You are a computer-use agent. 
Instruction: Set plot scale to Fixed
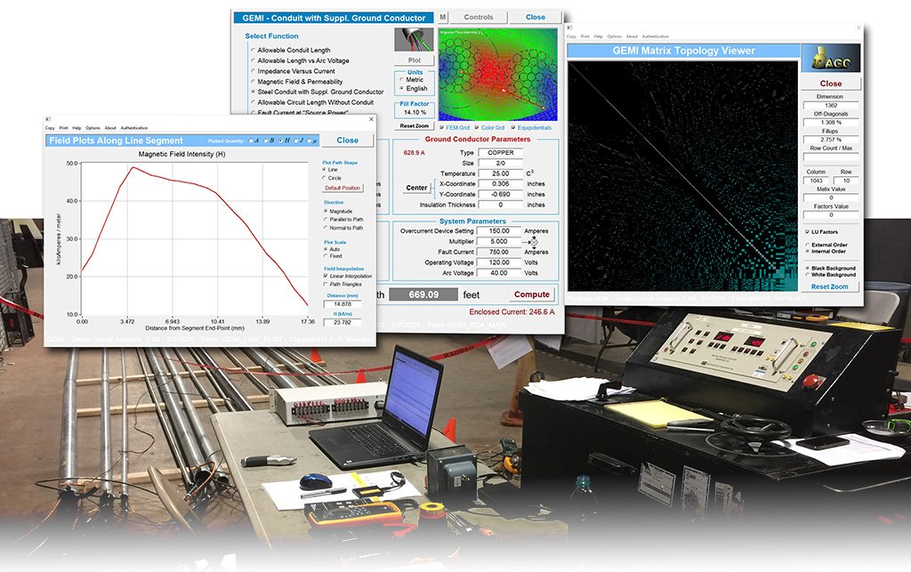tap(326, 256)
